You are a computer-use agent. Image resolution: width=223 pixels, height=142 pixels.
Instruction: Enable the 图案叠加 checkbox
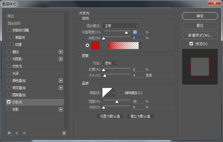coord(9,95)
